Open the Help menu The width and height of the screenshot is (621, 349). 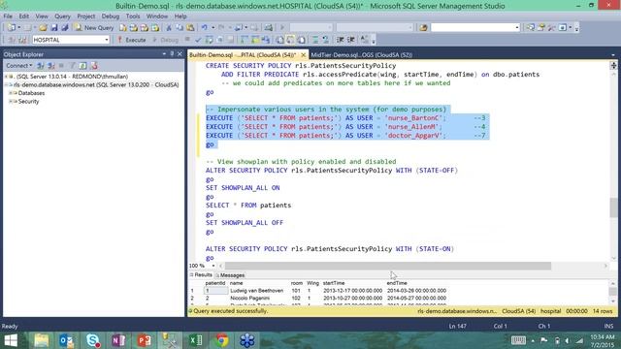tap(180, 16)
